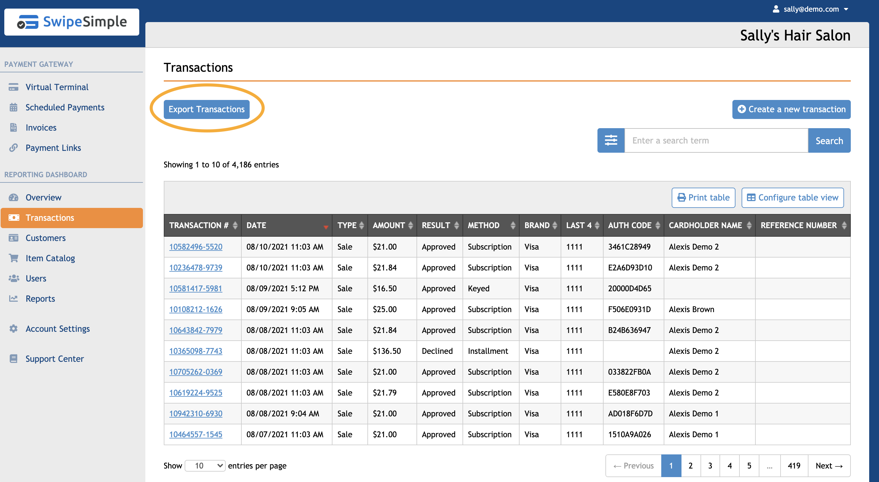Image resolution: width=879 pixels, height=482 pixels.
Task: Click the Users group icon
Action: [x=14, y=278]
